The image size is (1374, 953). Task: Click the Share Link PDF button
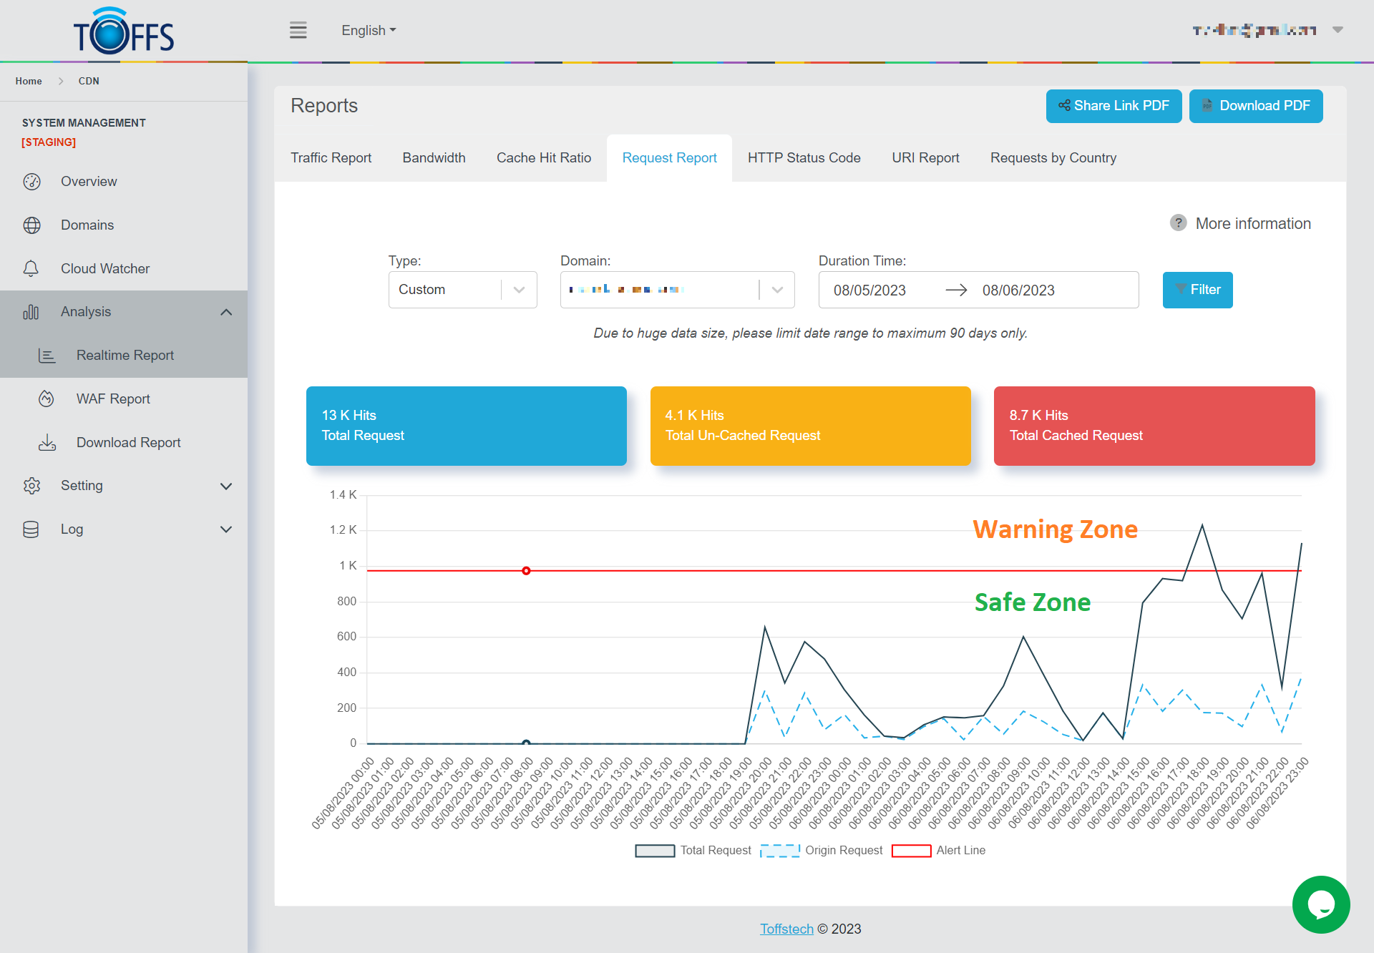click(1114, 106)
